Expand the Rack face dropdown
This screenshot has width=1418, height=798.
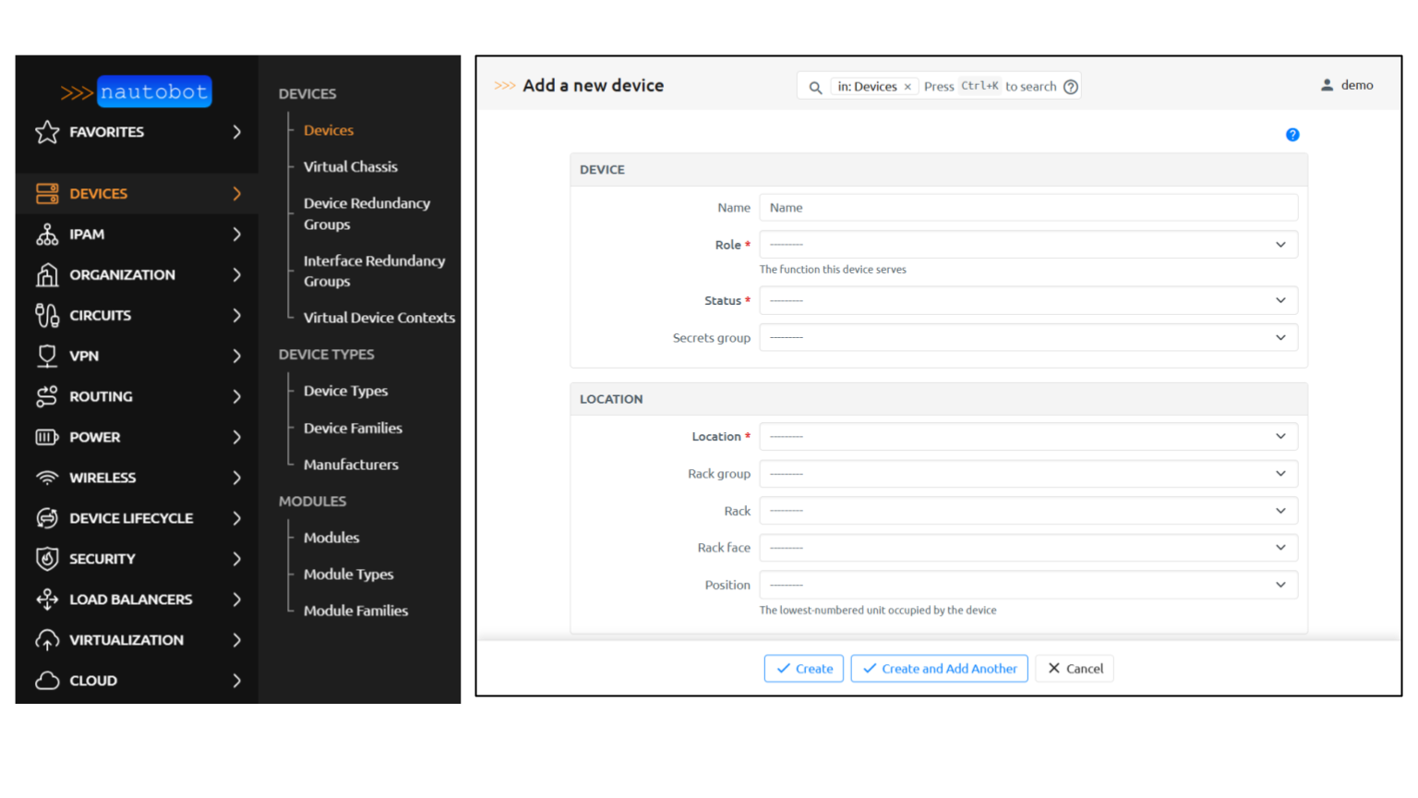[1027, 548]
